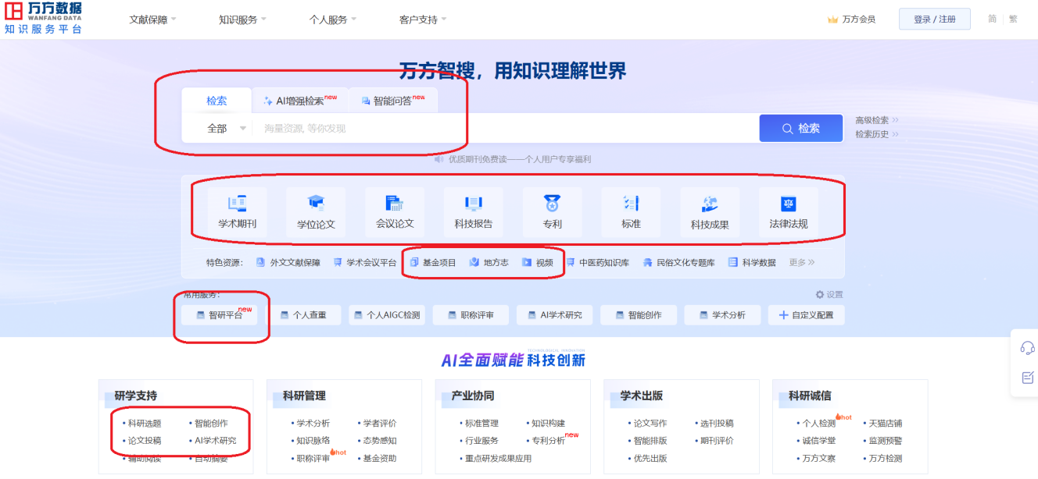1038x479 pixels.
Task: Open 选刊投稿 link
Action: (x=717, y=424)
